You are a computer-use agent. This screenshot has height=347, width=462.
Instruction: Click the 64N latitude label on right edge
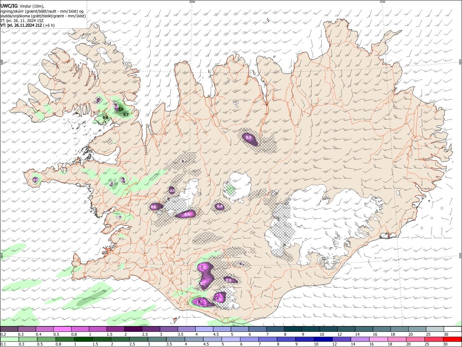tap(460, 255)
